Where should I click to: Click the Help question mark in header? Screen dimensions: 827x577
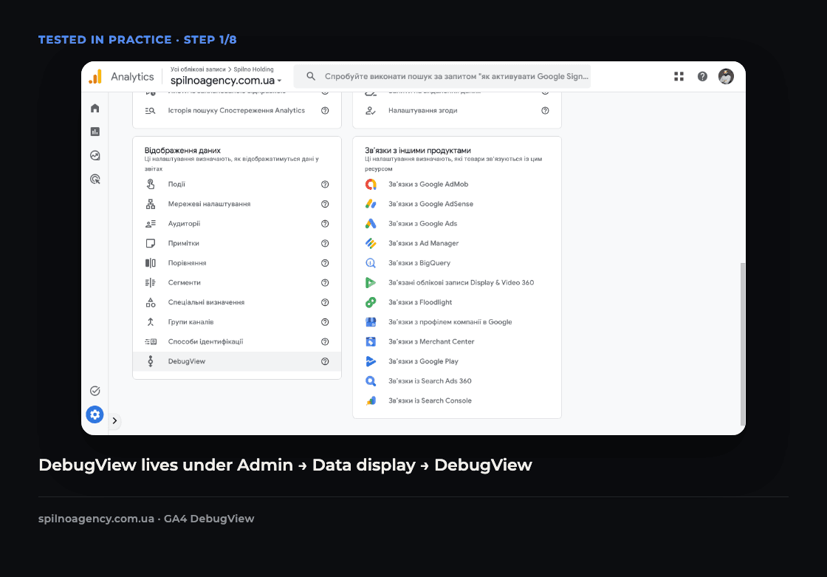(x=702, y=77)
